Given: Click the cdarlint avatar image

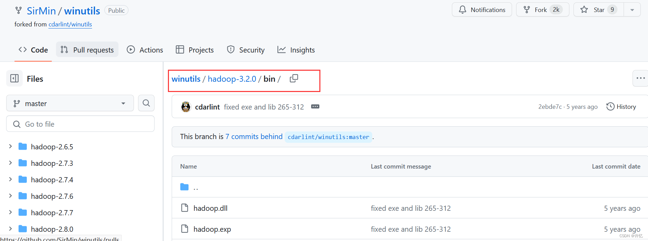Looking at the screenshot, I should click(x=186, y=107).
